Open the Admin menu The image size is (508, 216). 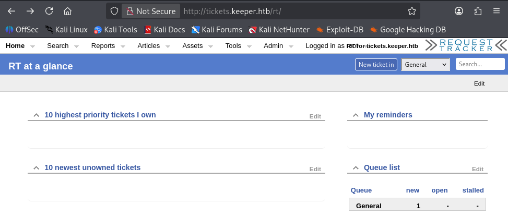(273, 46)
